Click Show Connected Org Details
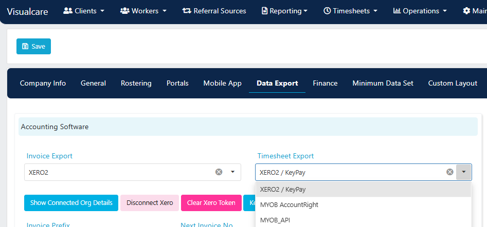This screenshot has height=227, width=487. pyautogui.click(x=71, y=203)
